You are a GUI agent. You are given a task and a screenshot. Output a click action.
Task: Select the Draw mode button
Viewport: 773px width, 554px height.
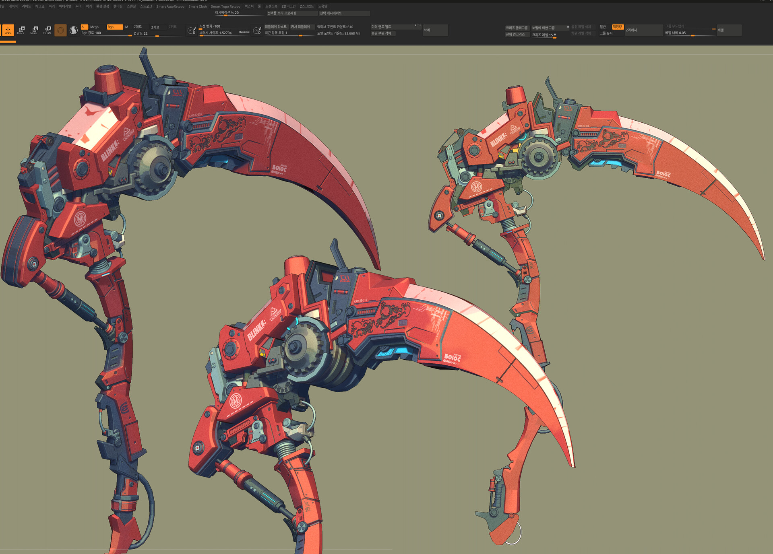(8, 30)
